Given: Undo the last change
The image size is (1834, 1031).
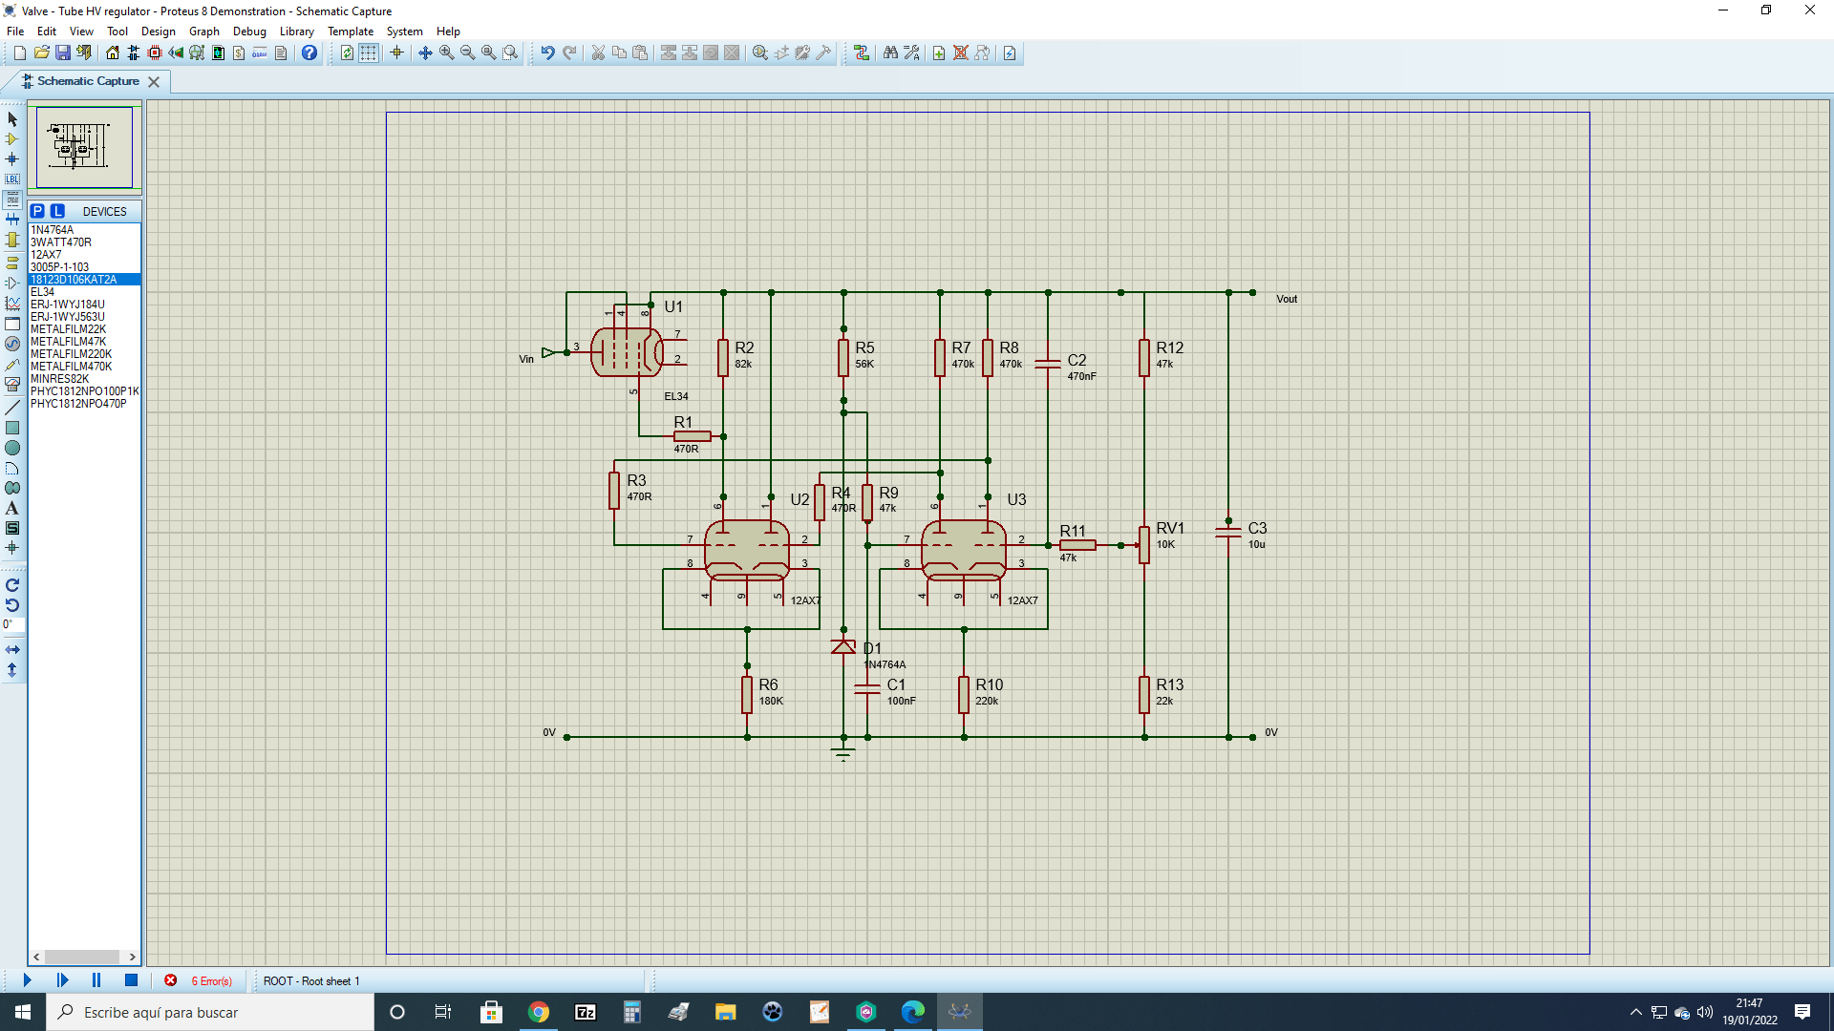Looking at the screenshot, I should [547, 53].
